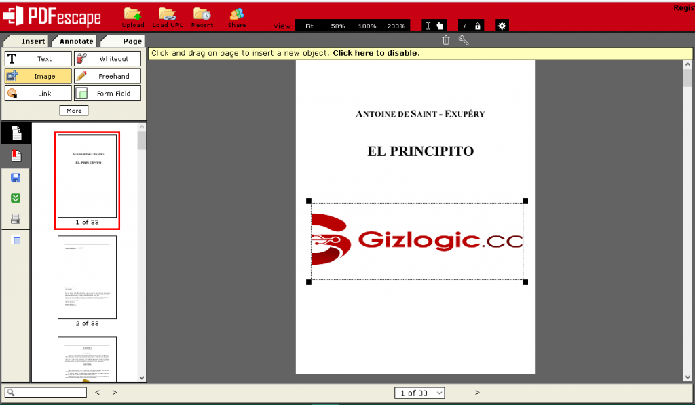Select the Link tool

point(38,94)
